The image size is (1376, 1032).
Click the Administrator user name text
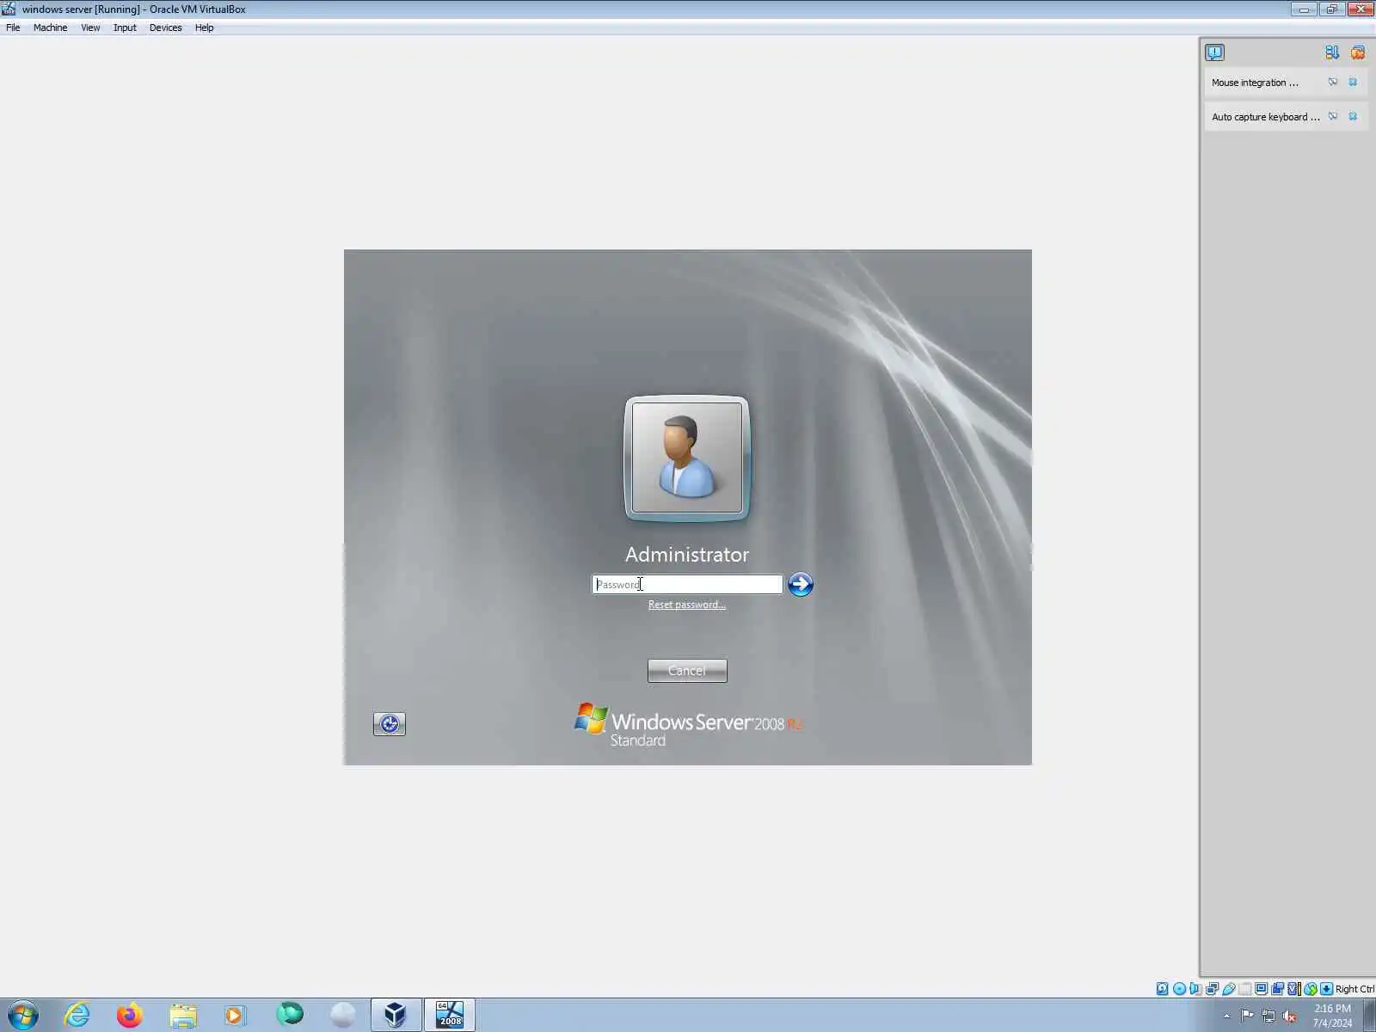(687, 555)
